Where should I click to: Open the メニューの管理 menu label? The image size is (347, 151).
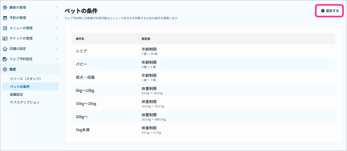(x=21, y=28)
